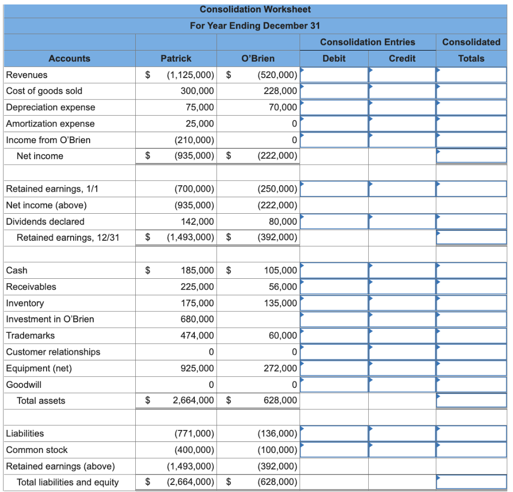Select Amortization expense Debit entry cell
Image resolution: width=513 pixels, height=492 pixels.
(x=334, y=124)
